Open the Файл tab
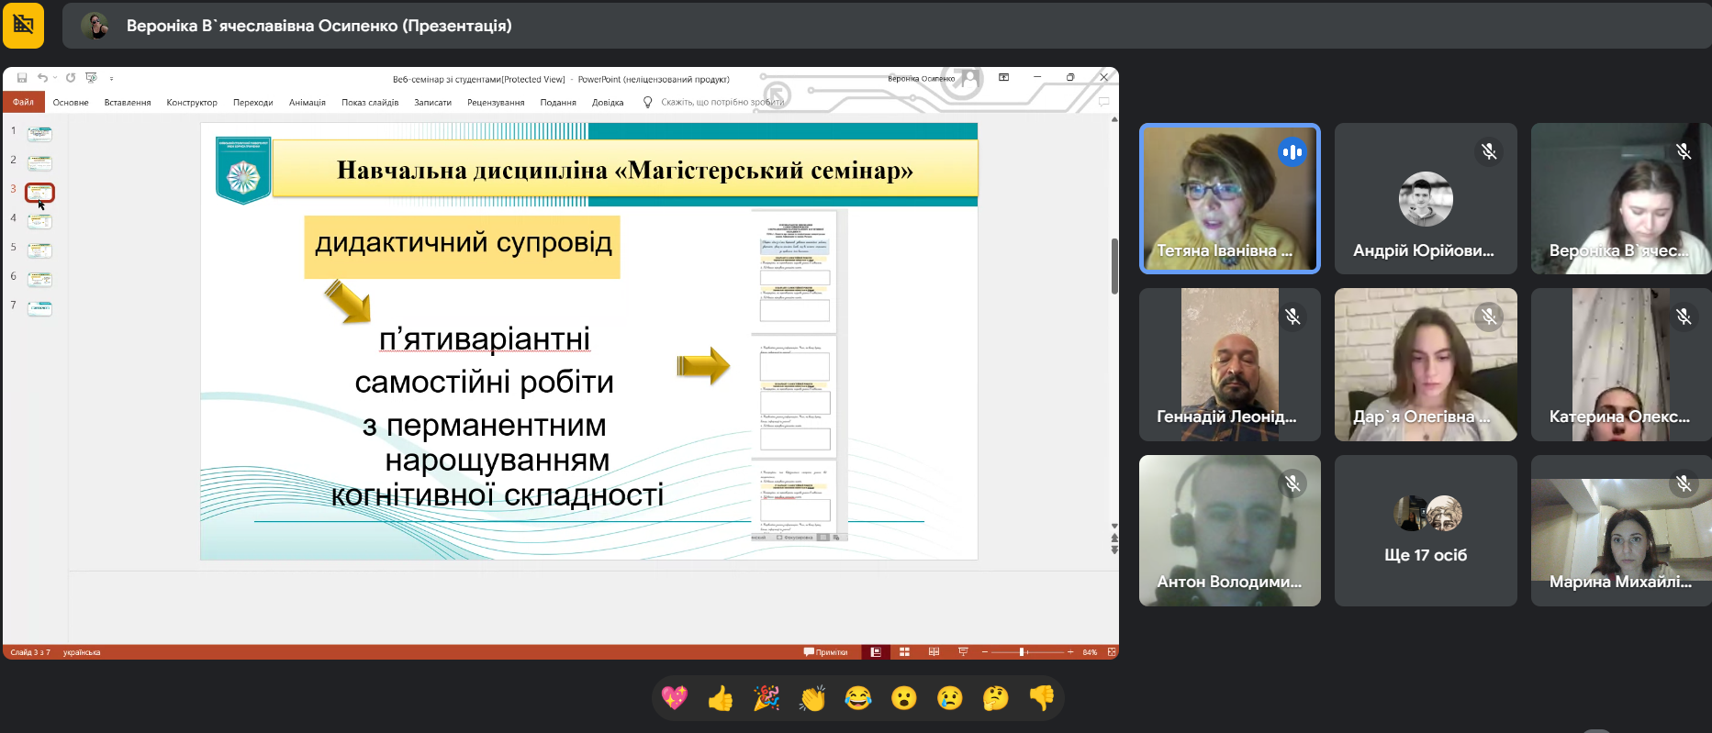The height and width of the screenshot is (733, 1712). click(23, 102)
